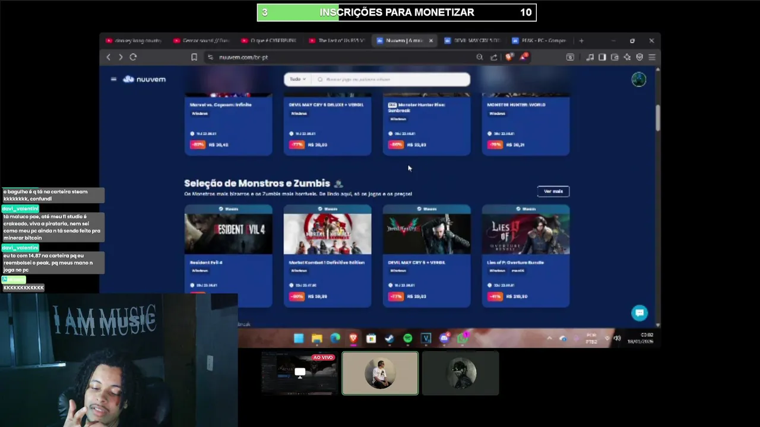The image size is (760, 427).
Task: Open the Lies of P Overture Bundle card
Action: [x=526, y=256]
